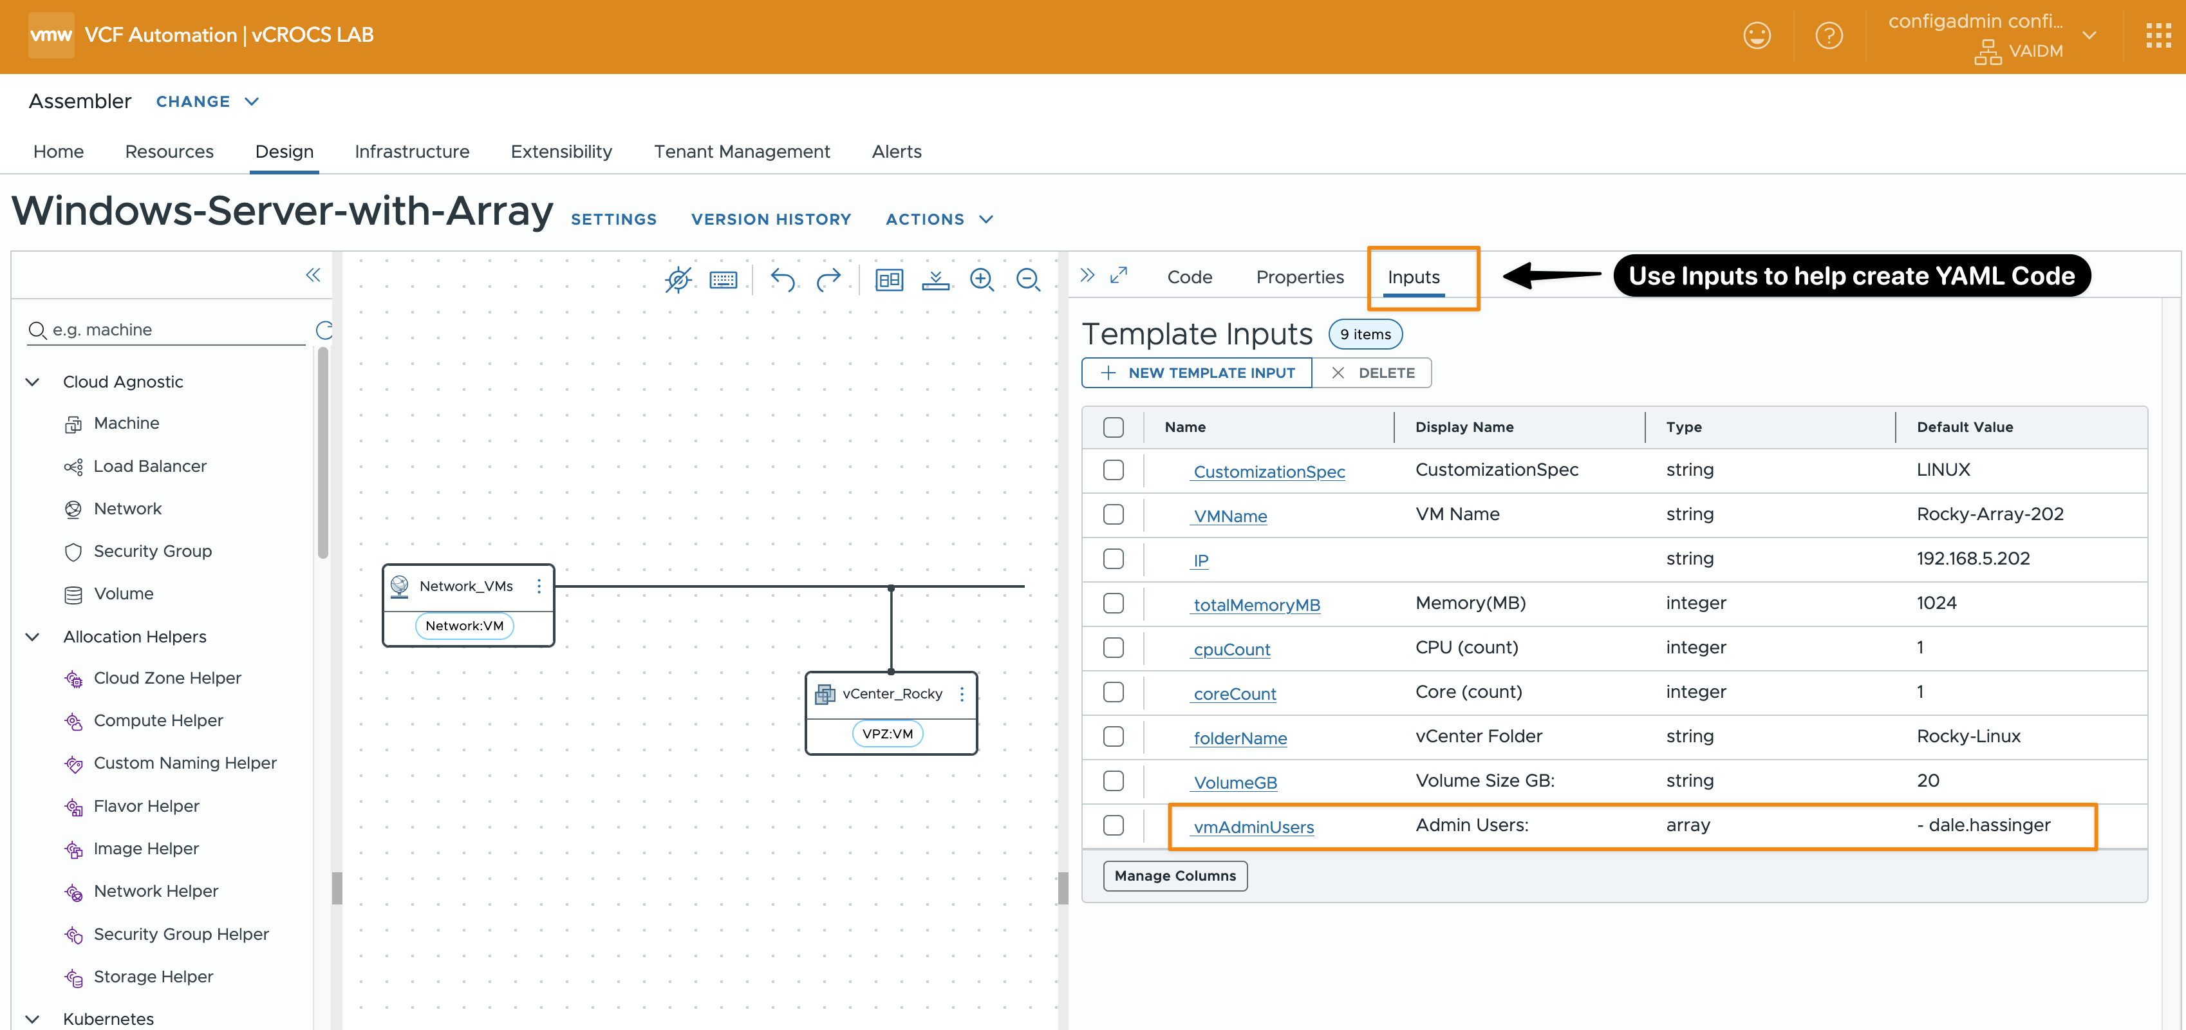
Task: Check the vmAdminUsers input checkbox
Action: 1114,825
